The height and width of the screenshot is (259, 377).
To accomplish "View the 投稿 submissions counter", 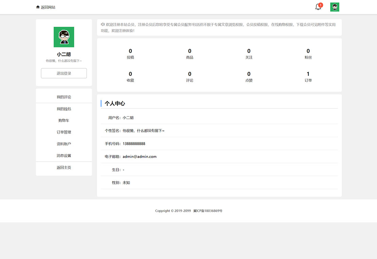I will (x=130, y=54).
